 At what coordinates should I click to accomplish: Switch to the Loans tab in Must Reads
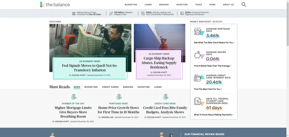click(x=158, y=87)
